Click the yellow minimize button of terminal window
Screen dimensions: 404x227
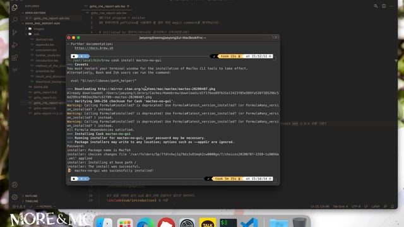pos(74,38)
